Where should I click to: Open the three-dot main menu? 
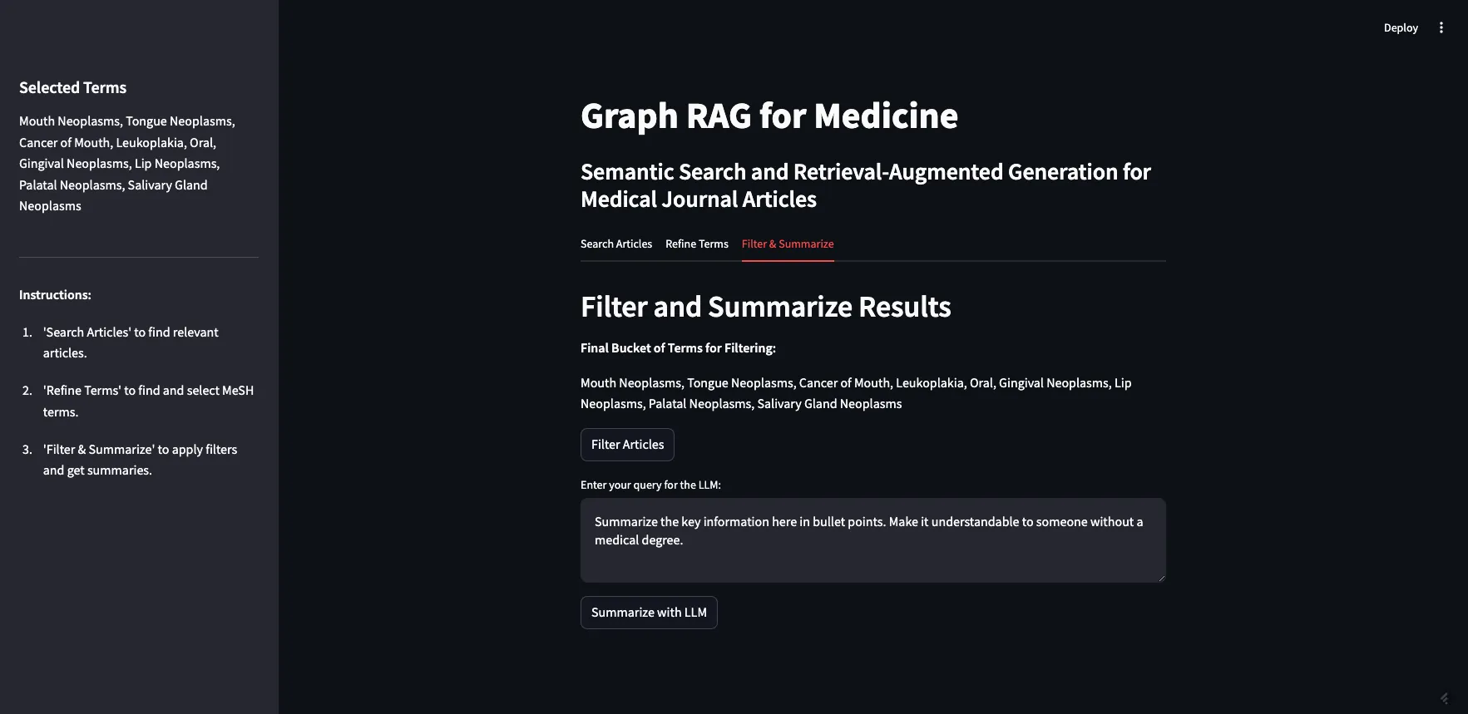point(1441,27)
